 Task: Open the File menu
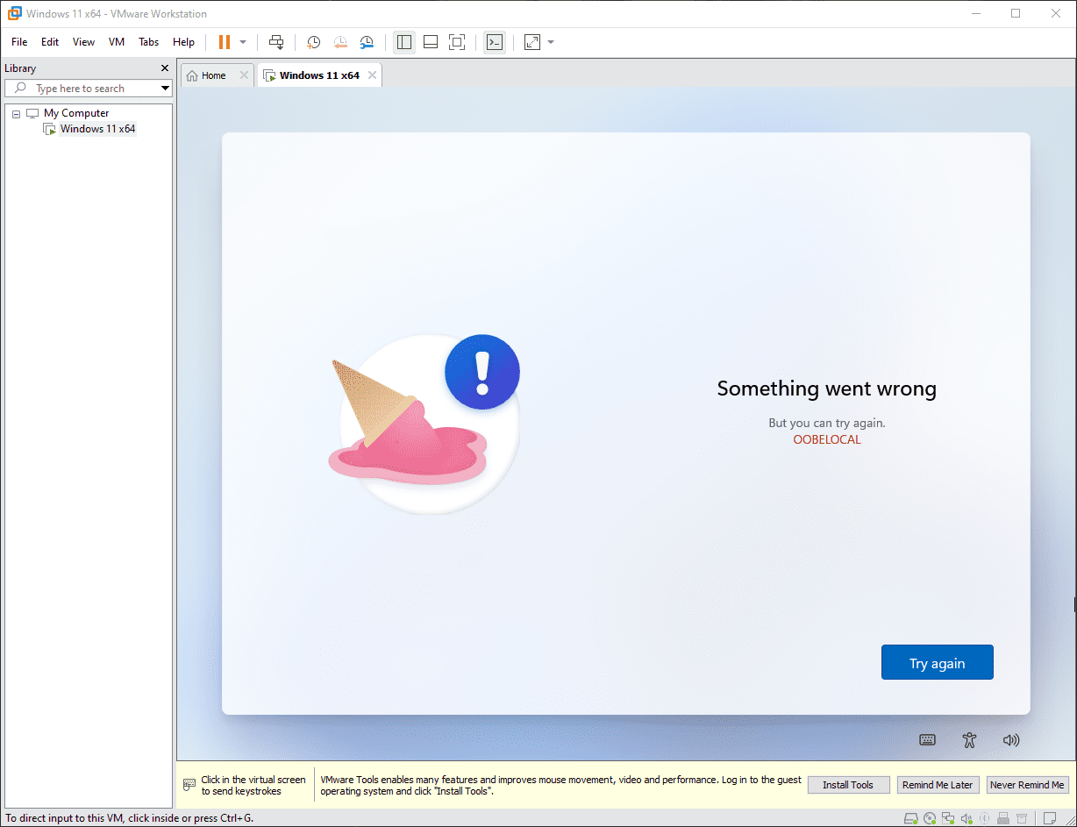(x=19, y=42)
